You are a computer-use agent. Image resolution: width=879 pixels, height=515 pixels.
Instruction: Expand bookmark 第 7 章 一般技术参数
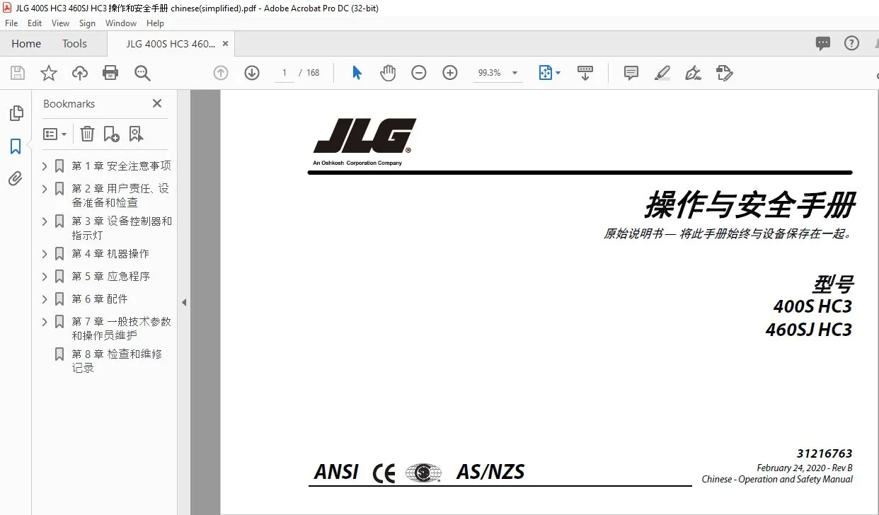tap(45, 322)
